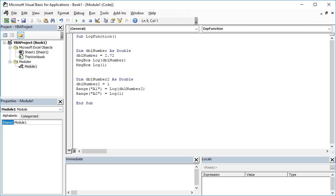Screen dimensions: 336x196
Task: Toggle Folders view in the Project Explorer
Action: point(20,35)
